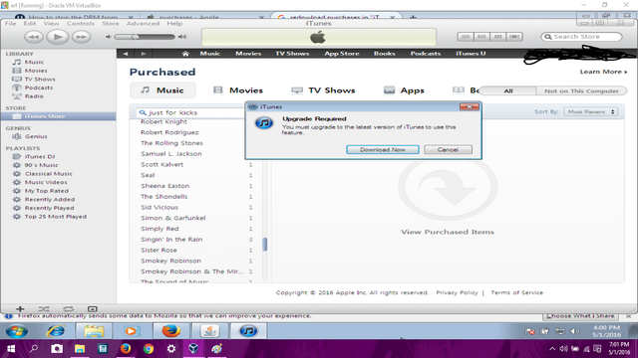This screenshot has height=358, width=638.
Task: Click the high-volume speaker icon
Action: pyautogui.click(x=182, y=37)
